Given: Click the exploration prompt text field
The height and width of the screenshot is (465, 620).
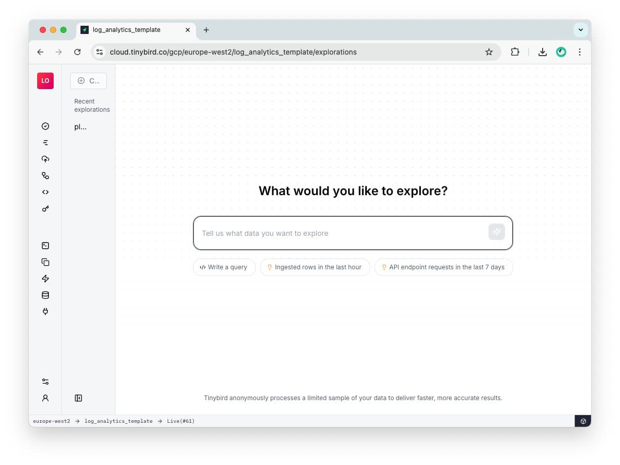Looking at the screenshot, I should [341, 233].
